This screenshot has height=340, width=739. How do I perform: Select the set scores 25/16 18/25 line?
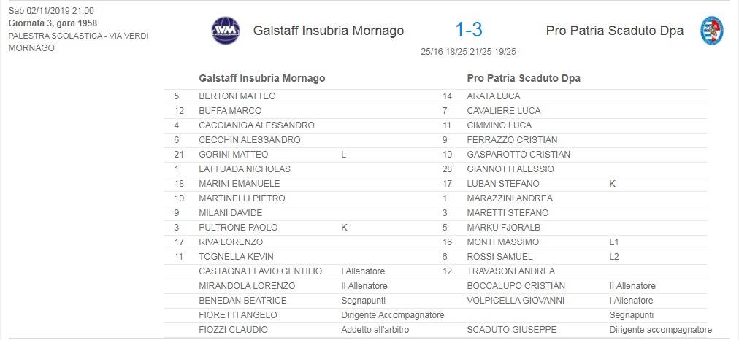(x=469, y=52)
